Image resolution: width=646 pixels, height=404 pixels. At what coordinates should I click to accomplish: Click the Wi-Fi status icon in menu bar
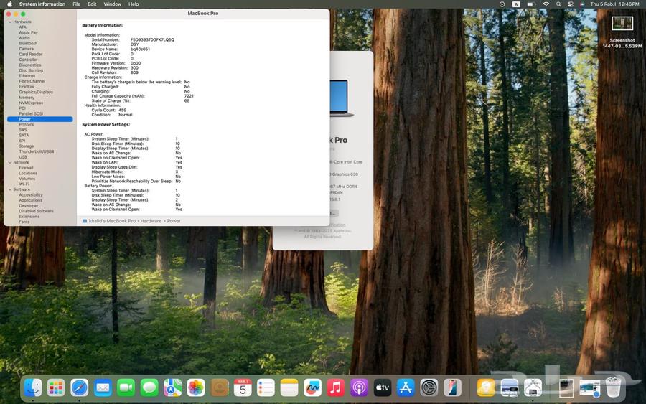point(546,4)
